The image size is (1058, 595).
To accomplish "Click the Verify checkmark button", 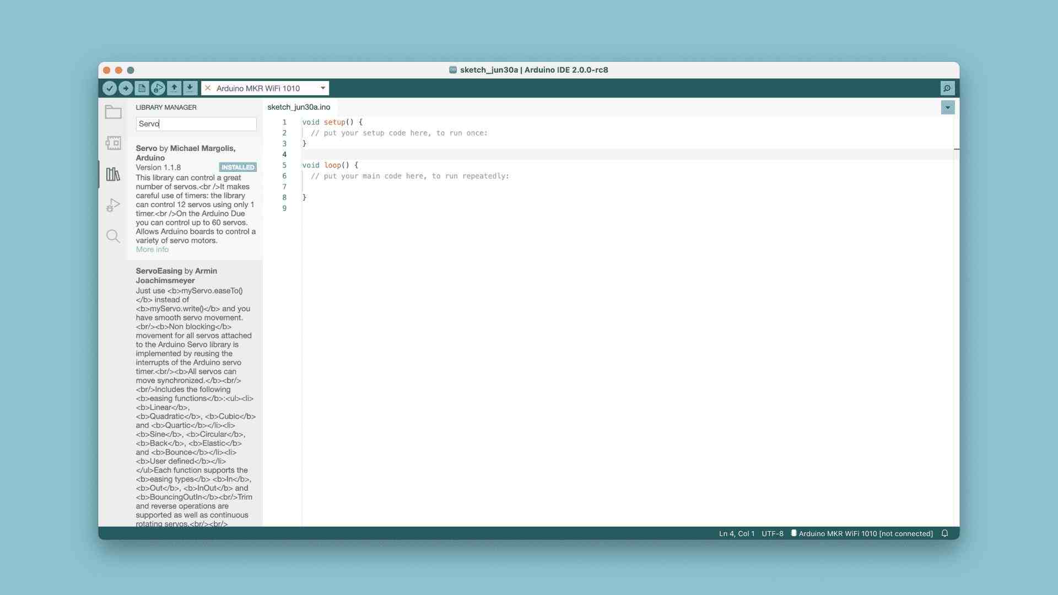I will pyautogui.click(x=109, y=88).
